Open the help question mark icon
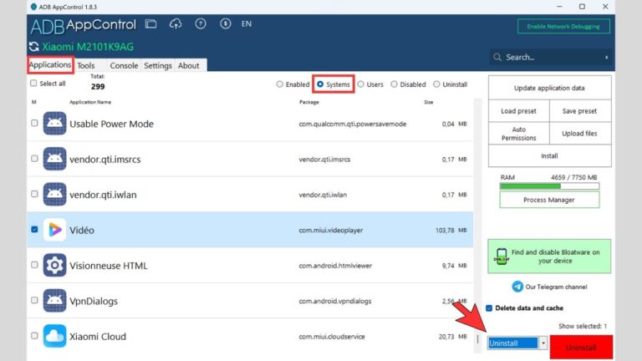The image size is (642, 361). click(x=201, y=23)
